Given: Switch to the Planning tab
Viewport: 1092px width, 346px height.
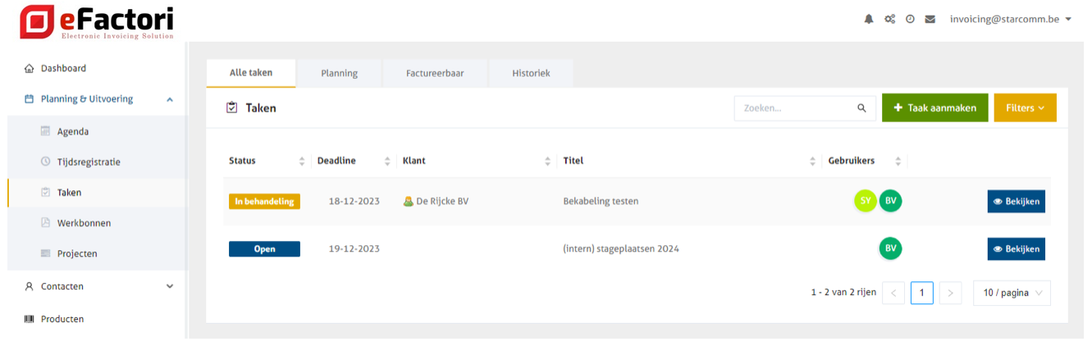Looking at the screenshot, I should click(x=339, y=73).
